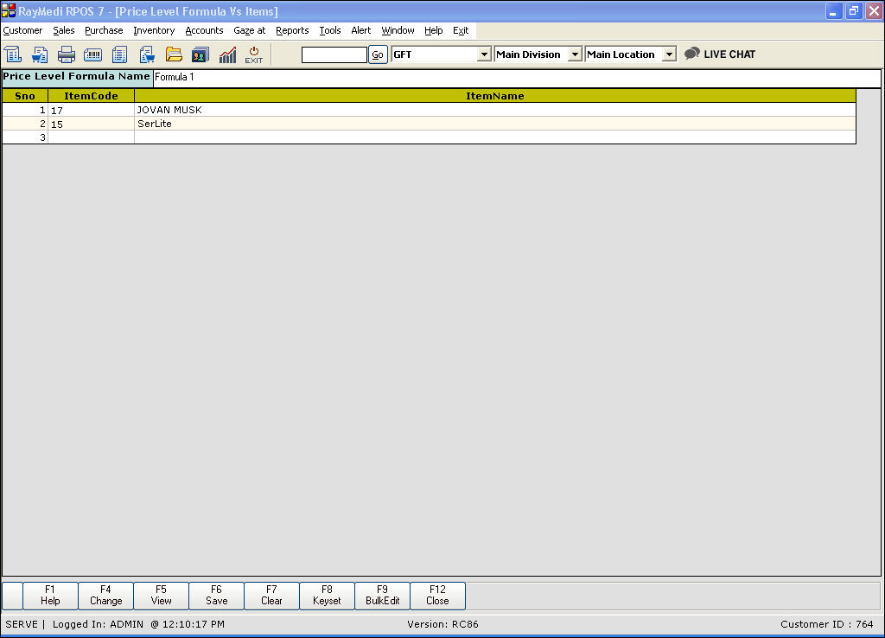The width and height of the screenshot is (885, 638).
Task: Open the Sales menu
Action: coord(64,30)
